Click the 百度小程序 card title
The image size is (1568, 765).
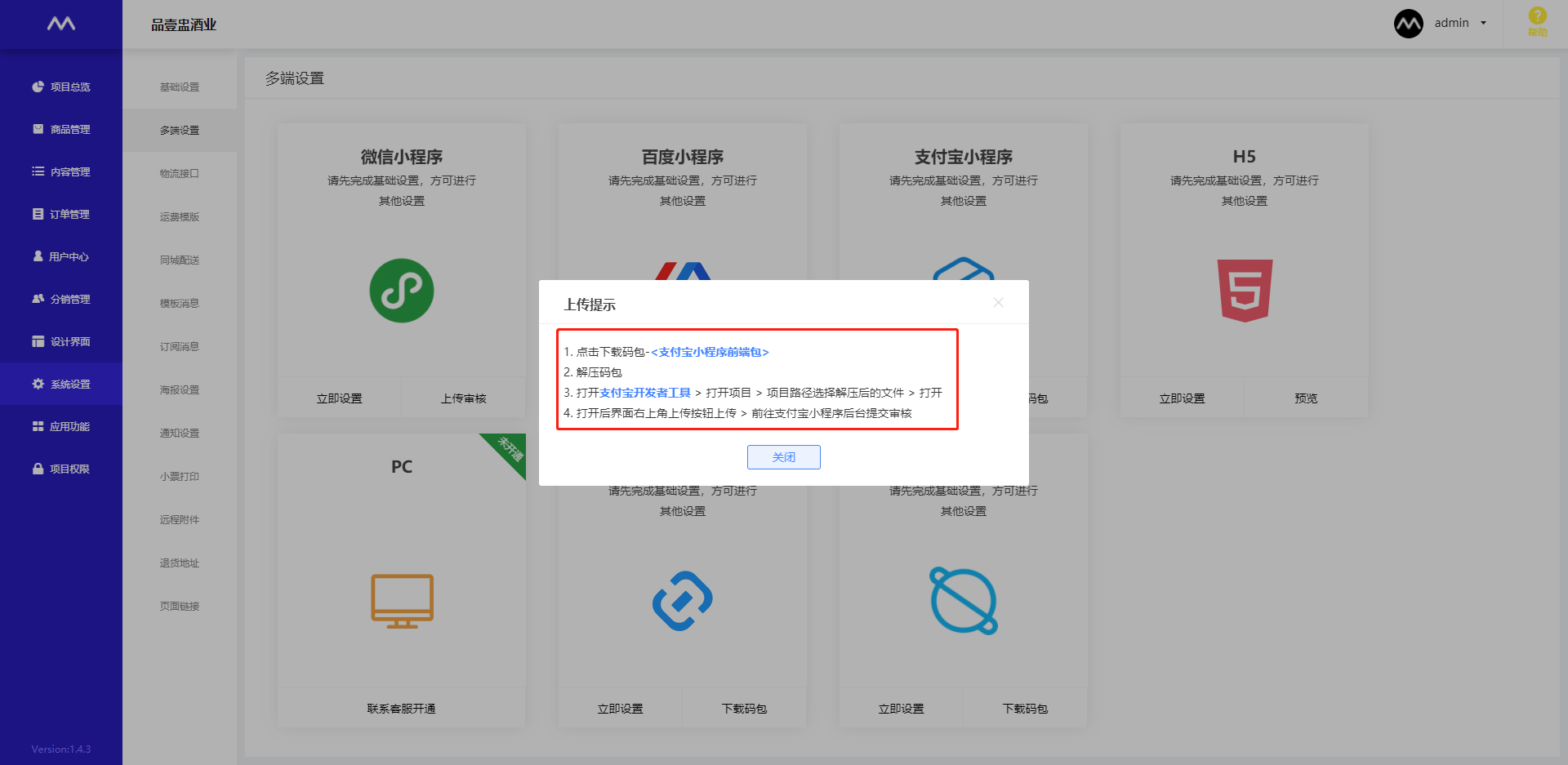683,157
